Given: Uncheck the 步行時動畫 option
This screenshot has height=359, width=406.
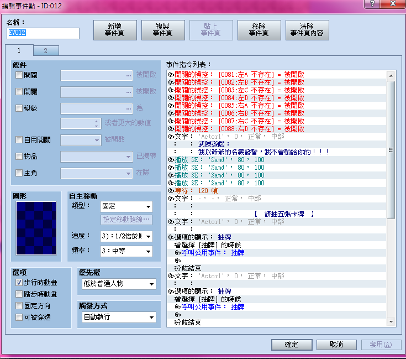Looking at the screenshot, I should click(19, 283).
